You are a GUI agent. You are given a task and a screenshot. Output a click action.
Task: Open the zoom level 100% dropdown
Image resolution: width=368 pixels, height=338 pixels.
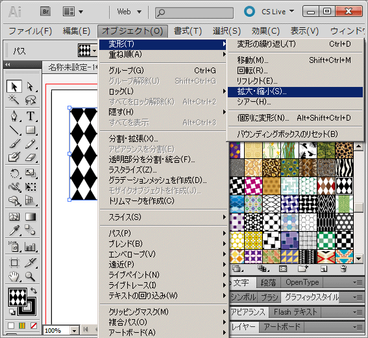pos(75,331)
